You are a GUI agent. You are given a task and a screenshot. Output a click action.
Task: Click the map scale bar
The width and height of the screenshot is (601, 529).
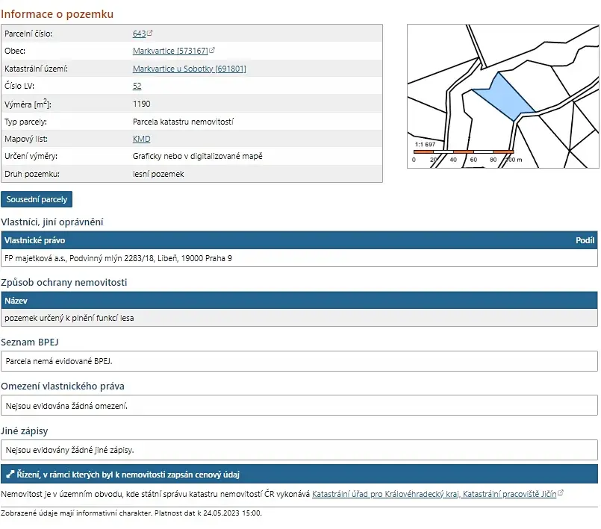point(463,151)
